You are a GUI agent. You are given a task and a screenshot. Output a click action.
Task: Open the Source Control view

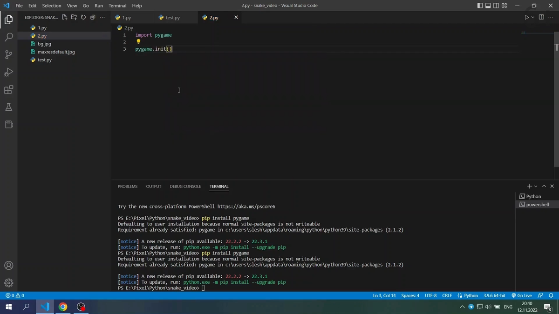(x=8, y=54)
